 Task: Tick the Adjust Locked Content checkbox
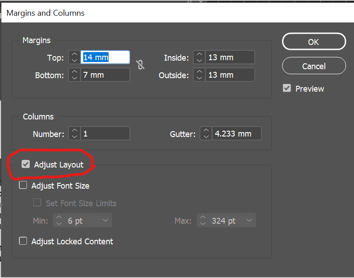click(x=23, y=241)
